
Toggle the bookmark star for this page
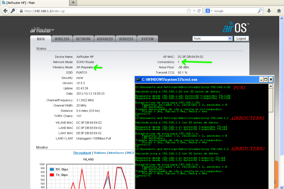[188, 11]
